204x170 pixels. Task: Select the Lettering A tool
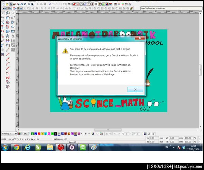pyautogui.click(x=8, y=36)
